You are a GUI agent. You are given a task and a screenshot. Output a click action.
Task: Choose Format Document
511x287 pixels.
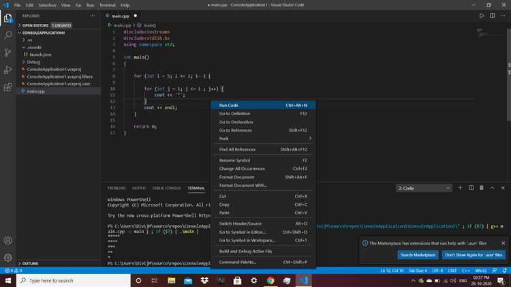263,177
